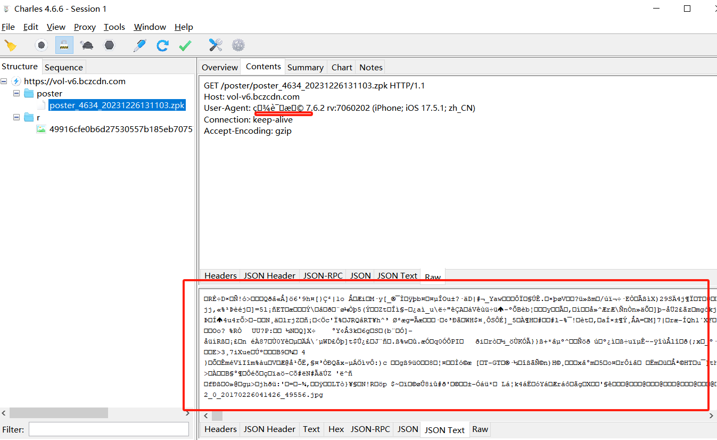717x440 pixels.
Task: Click the response body scrollbar left arrow
Action: [205, 415]
